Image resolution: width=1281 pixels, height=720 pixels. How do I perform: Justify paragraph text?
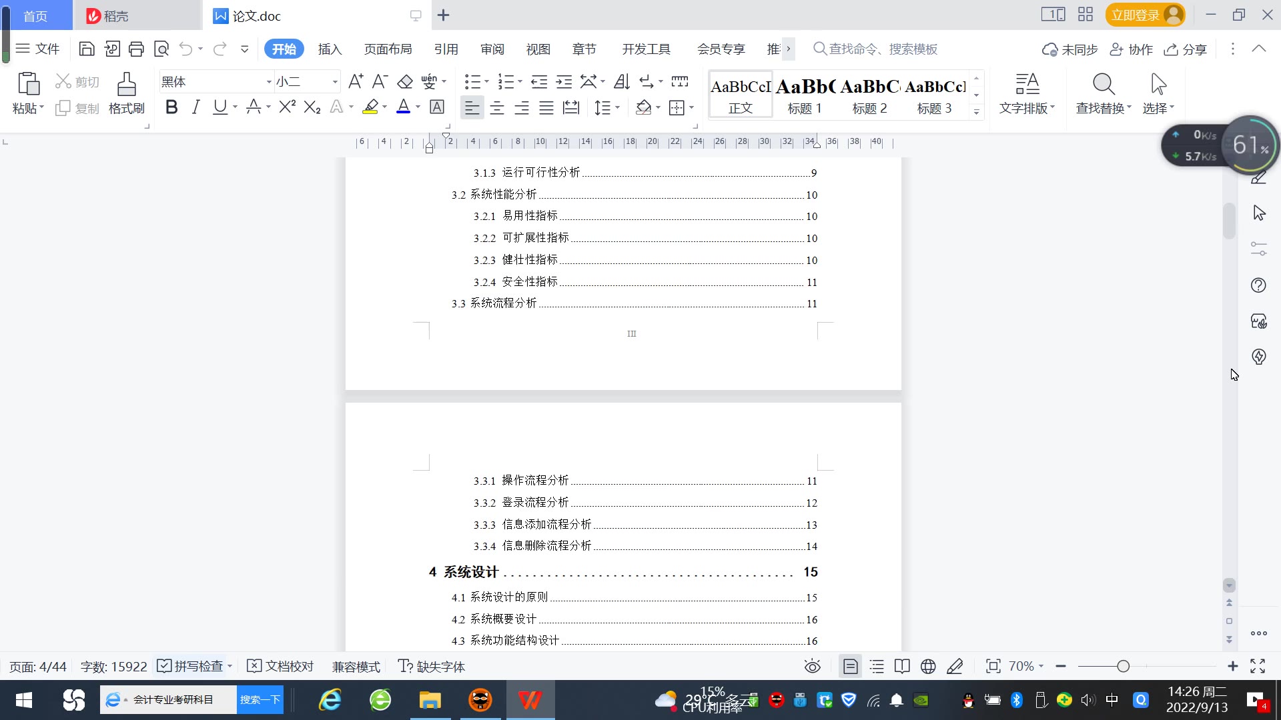[546, 107]
